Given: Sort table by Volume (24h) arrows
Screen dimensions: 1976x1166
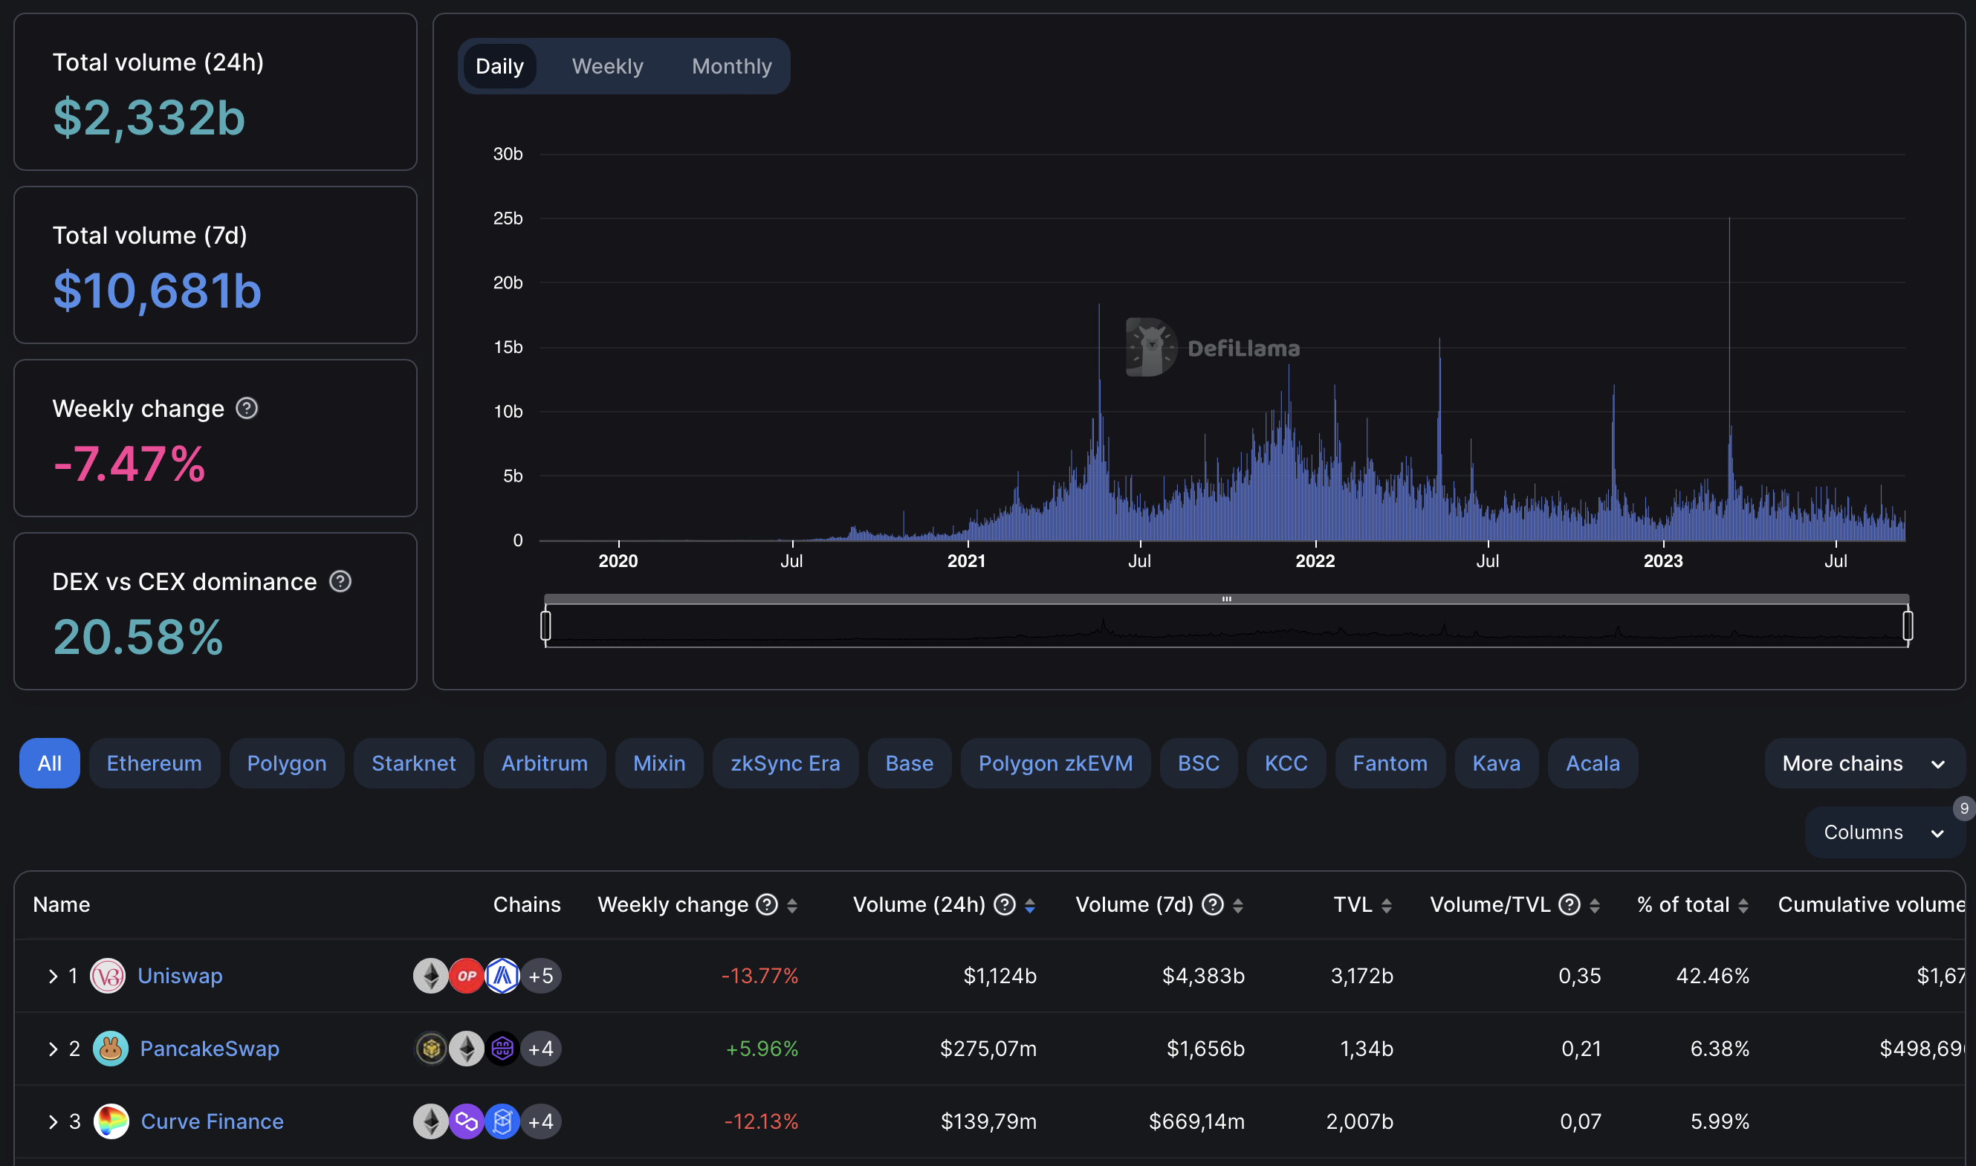Looking at the screenshot, I should click(1029, 906).
